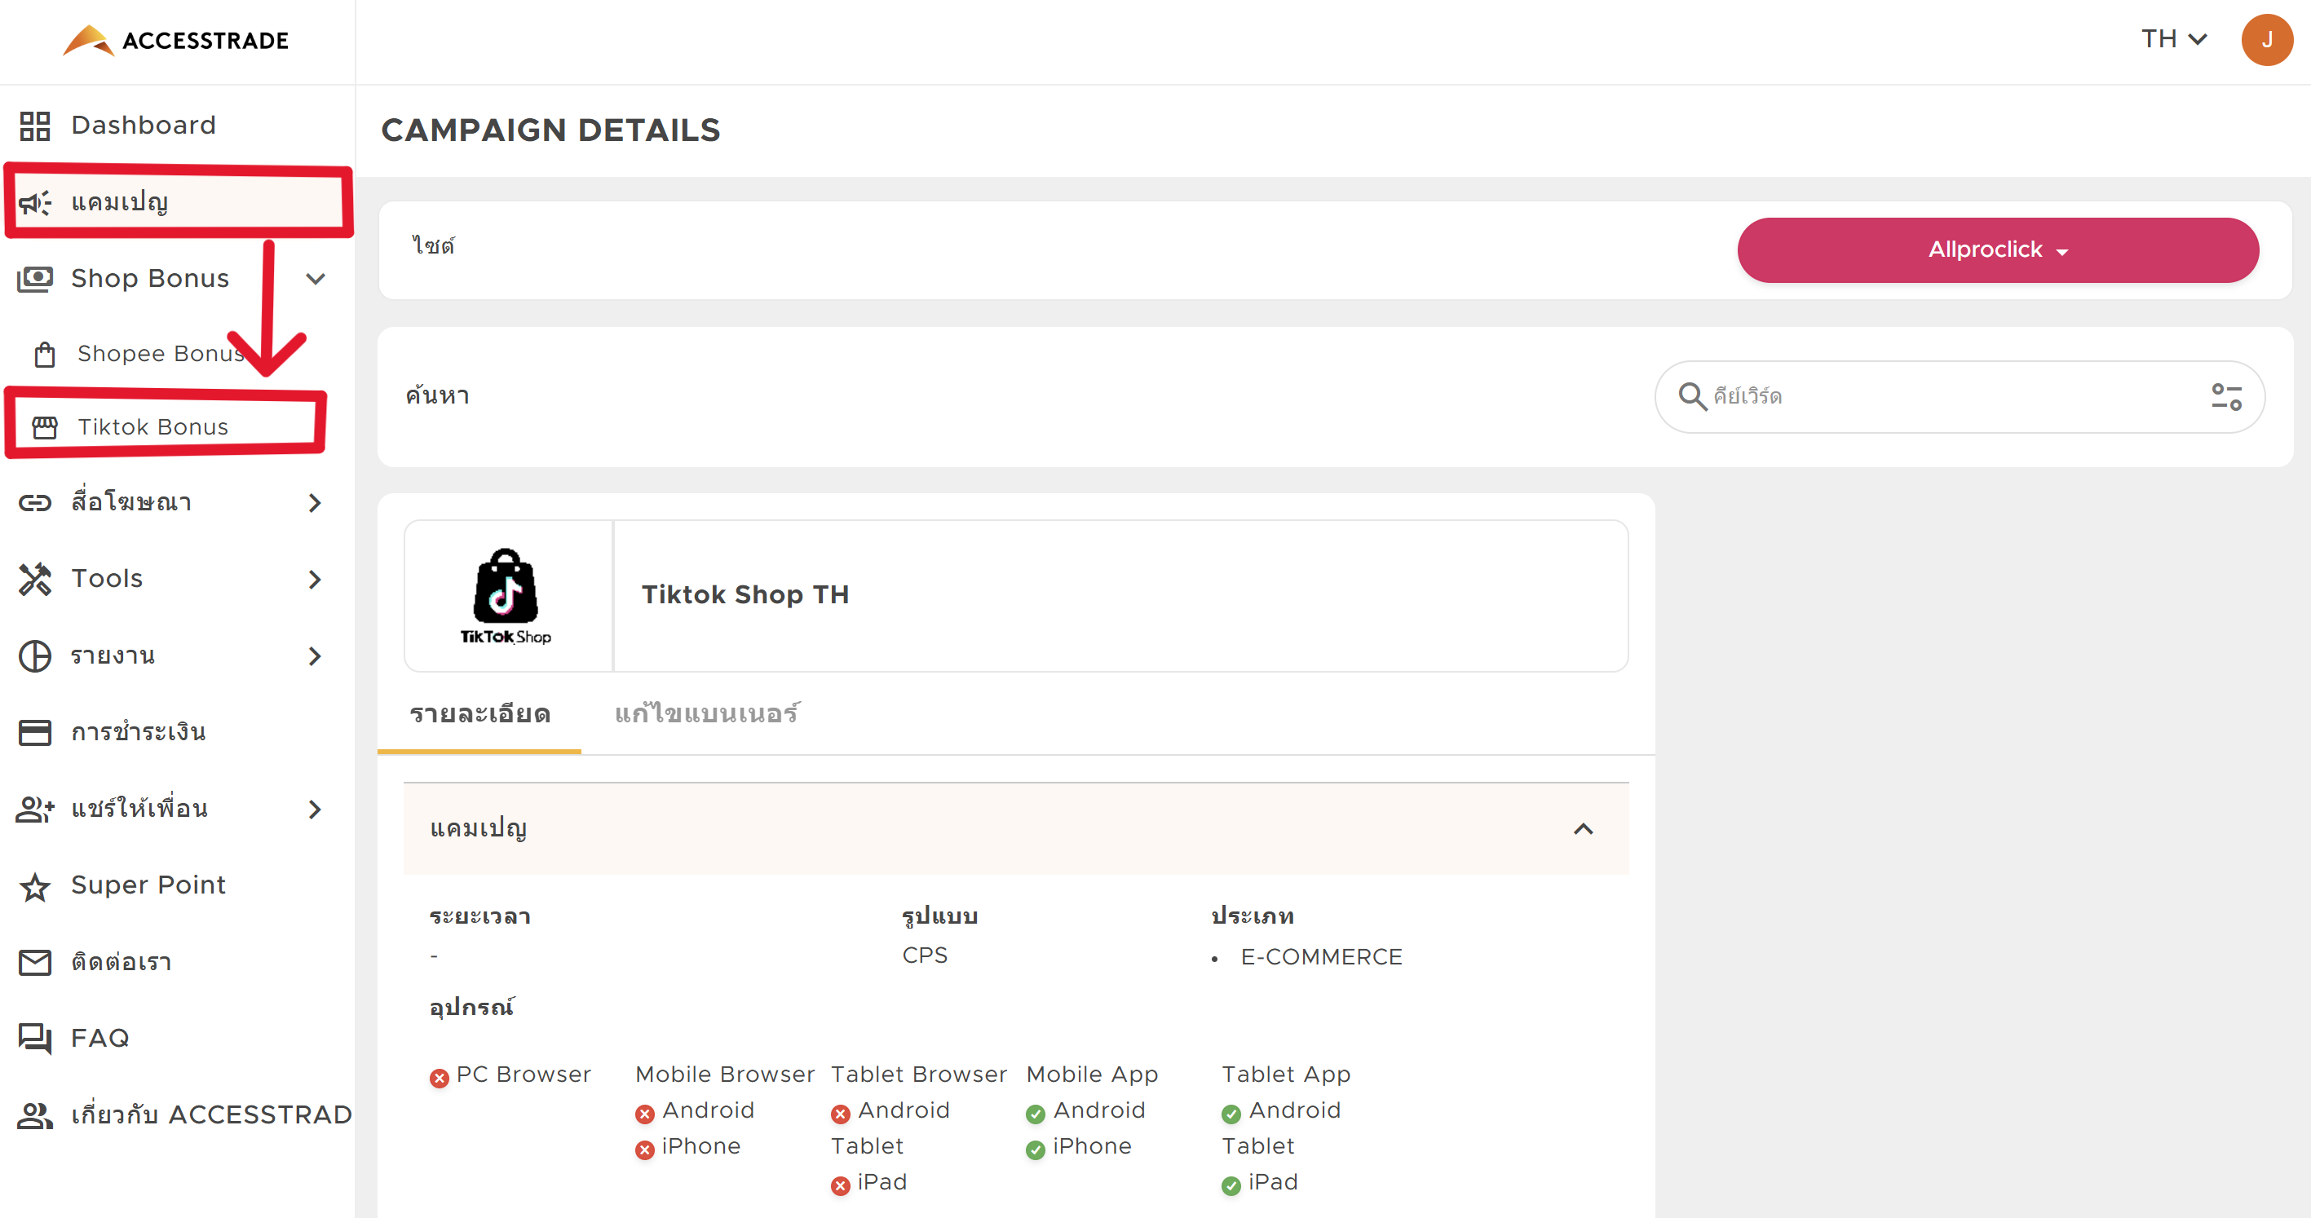Click the Super Point star icon
This screenshot has height=1218, width=2311.
point(35,886)
